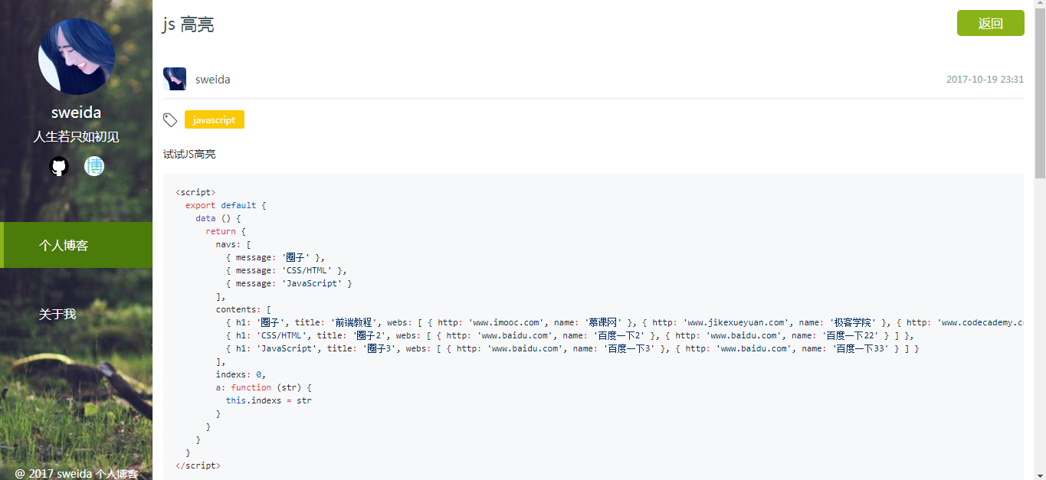Open the GitHub icon link in sidebar

(59, 166)
